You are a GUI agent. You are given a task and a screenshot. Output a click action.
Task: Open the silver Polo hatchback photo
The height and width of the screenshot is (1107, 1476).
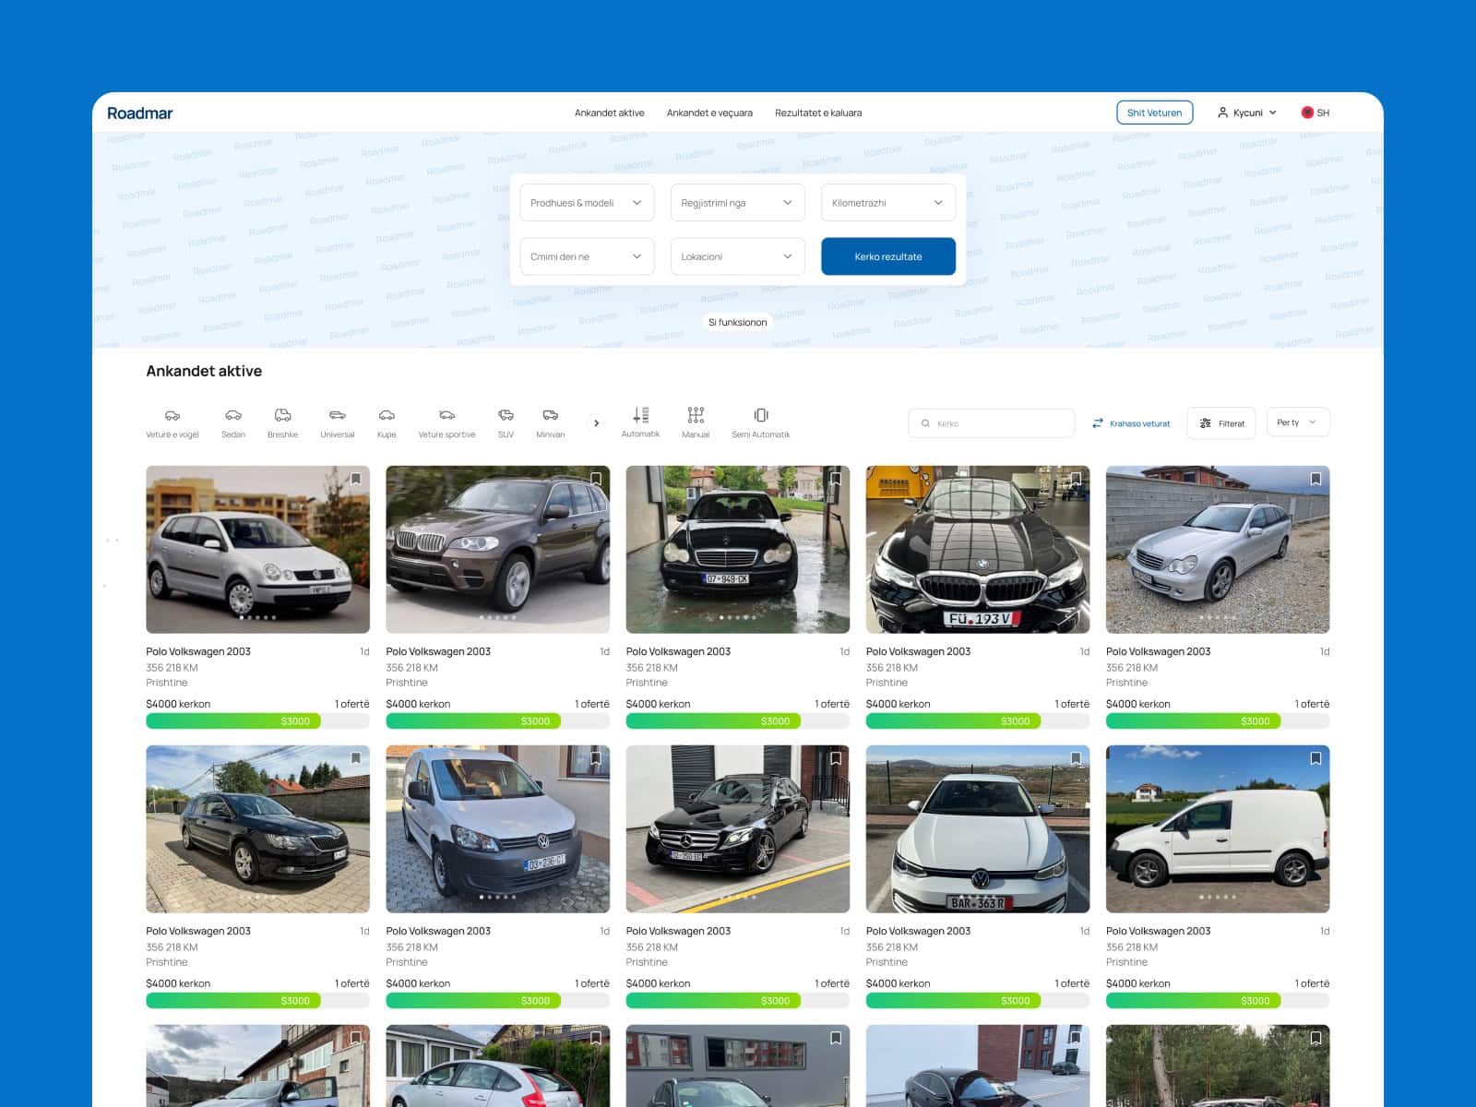tap(257, 550)
